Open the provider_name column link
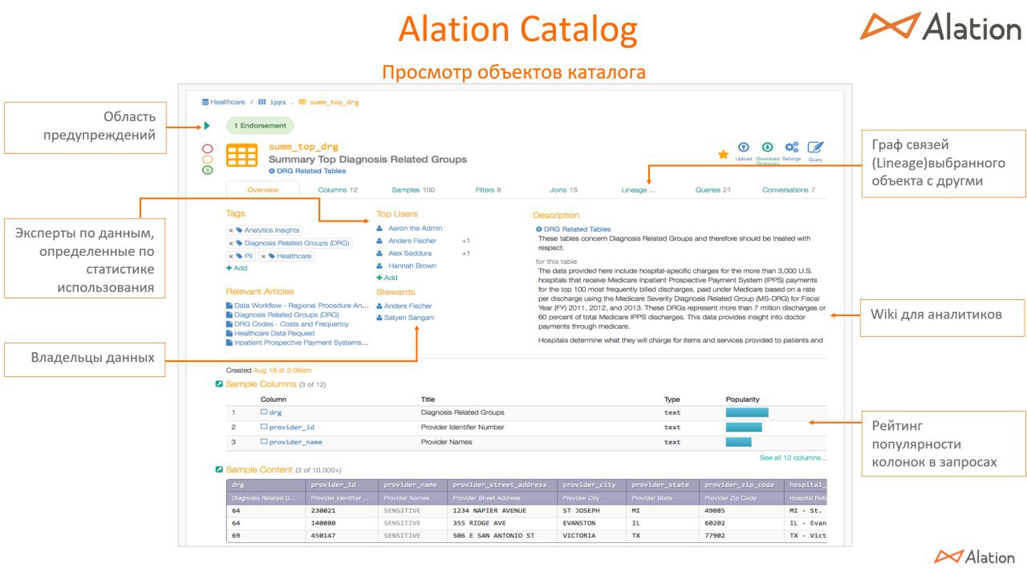Screen dimensions: 1027x572 (295, 442)
